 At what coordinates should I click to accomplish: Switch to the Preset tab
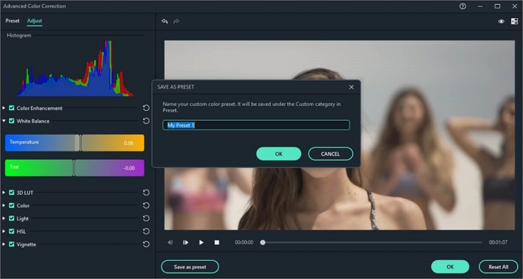tap(13, 21)
